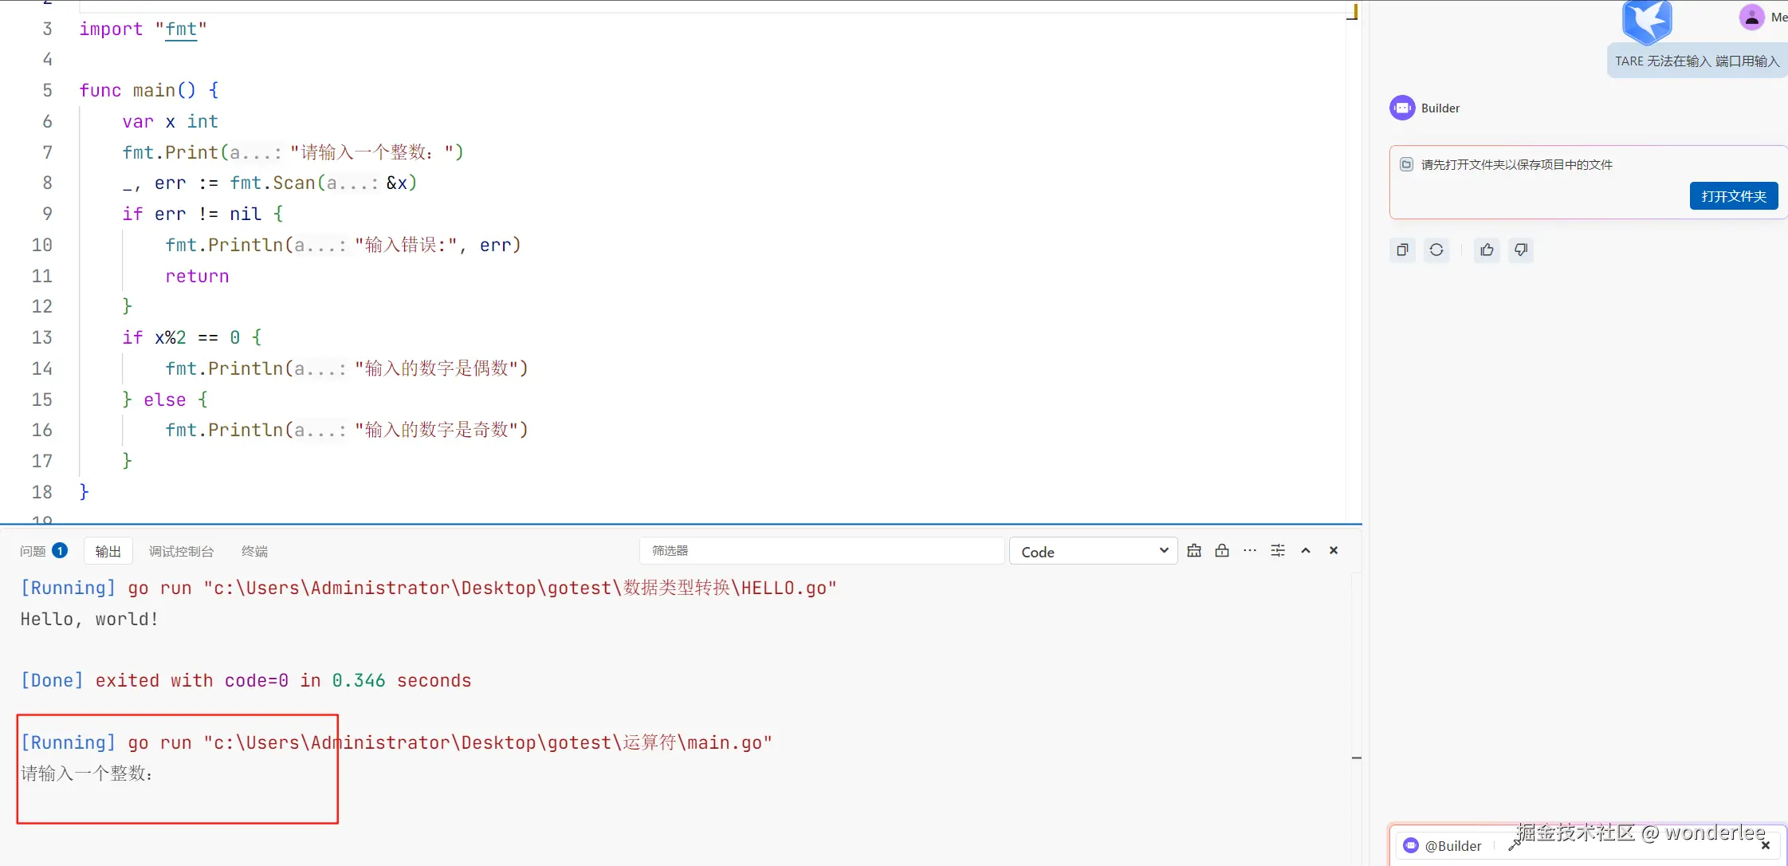Maximize the bottom panel with chevron

tap(1306, 550)
